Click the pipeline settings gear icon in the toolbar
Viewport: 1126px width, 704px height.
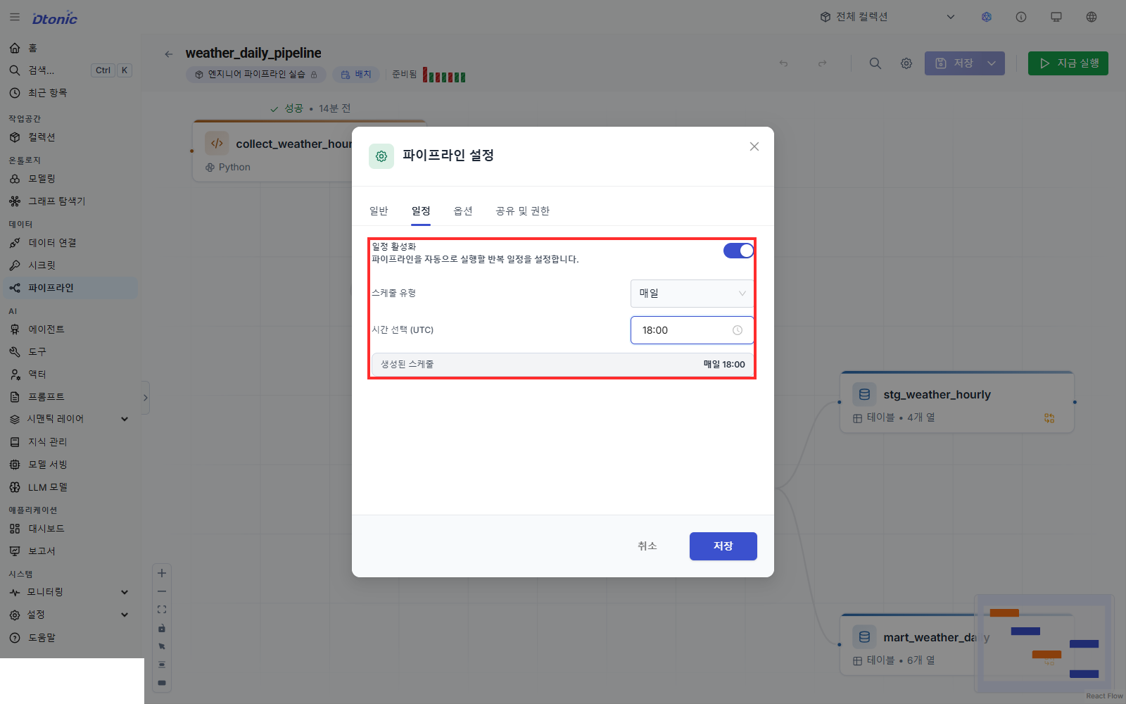tap(906, 63)
